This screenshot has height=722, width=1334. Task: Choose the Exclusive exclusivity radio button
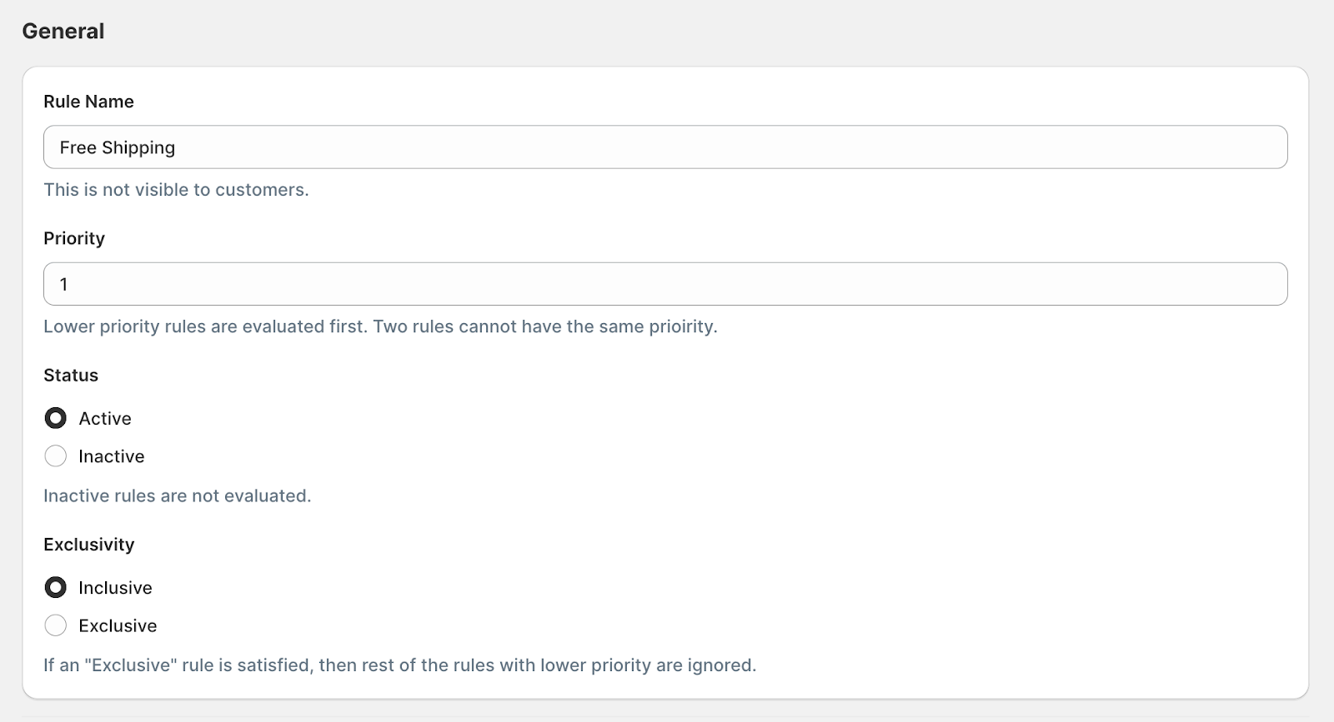tap(56, 625)
